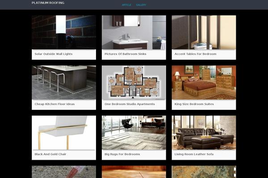Open King Size Bedroom Suites thumbnail image
268x178 pixels.
click(204, 82)
